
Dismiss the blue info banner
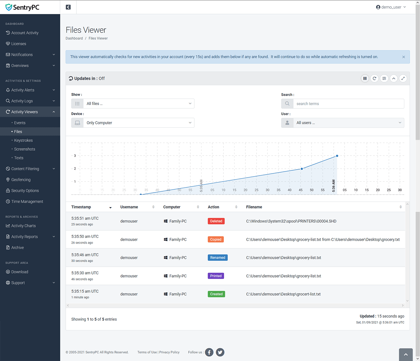coord(404,57)
